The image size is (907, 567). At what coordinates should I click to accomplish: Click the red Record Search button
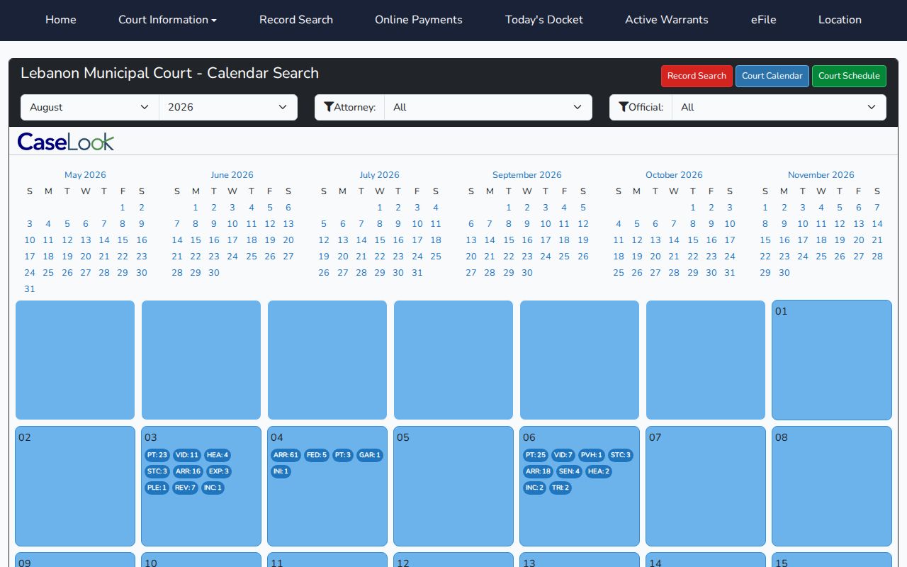[x=697, y=76]
